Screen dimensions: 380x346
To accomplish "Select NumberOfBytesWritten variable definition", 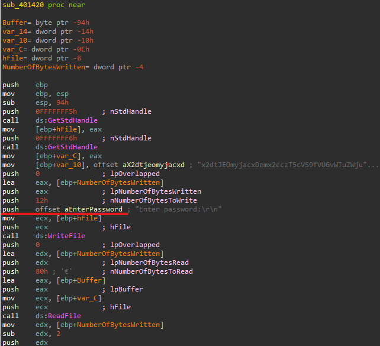I will (x=73, y=67).
